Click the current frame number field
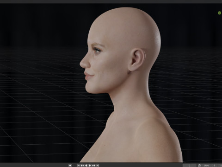The height and width of the screenshot is (167, 222). [190, 166]
